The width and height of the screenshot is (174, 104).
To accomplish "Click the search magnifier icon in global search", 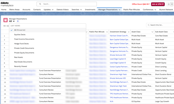I will tap(40, 4).
